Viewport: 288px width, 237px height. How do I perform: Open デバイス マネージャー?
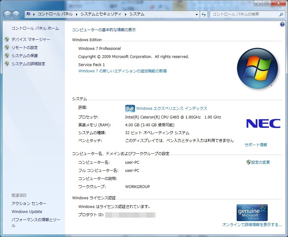pos(31,40)
